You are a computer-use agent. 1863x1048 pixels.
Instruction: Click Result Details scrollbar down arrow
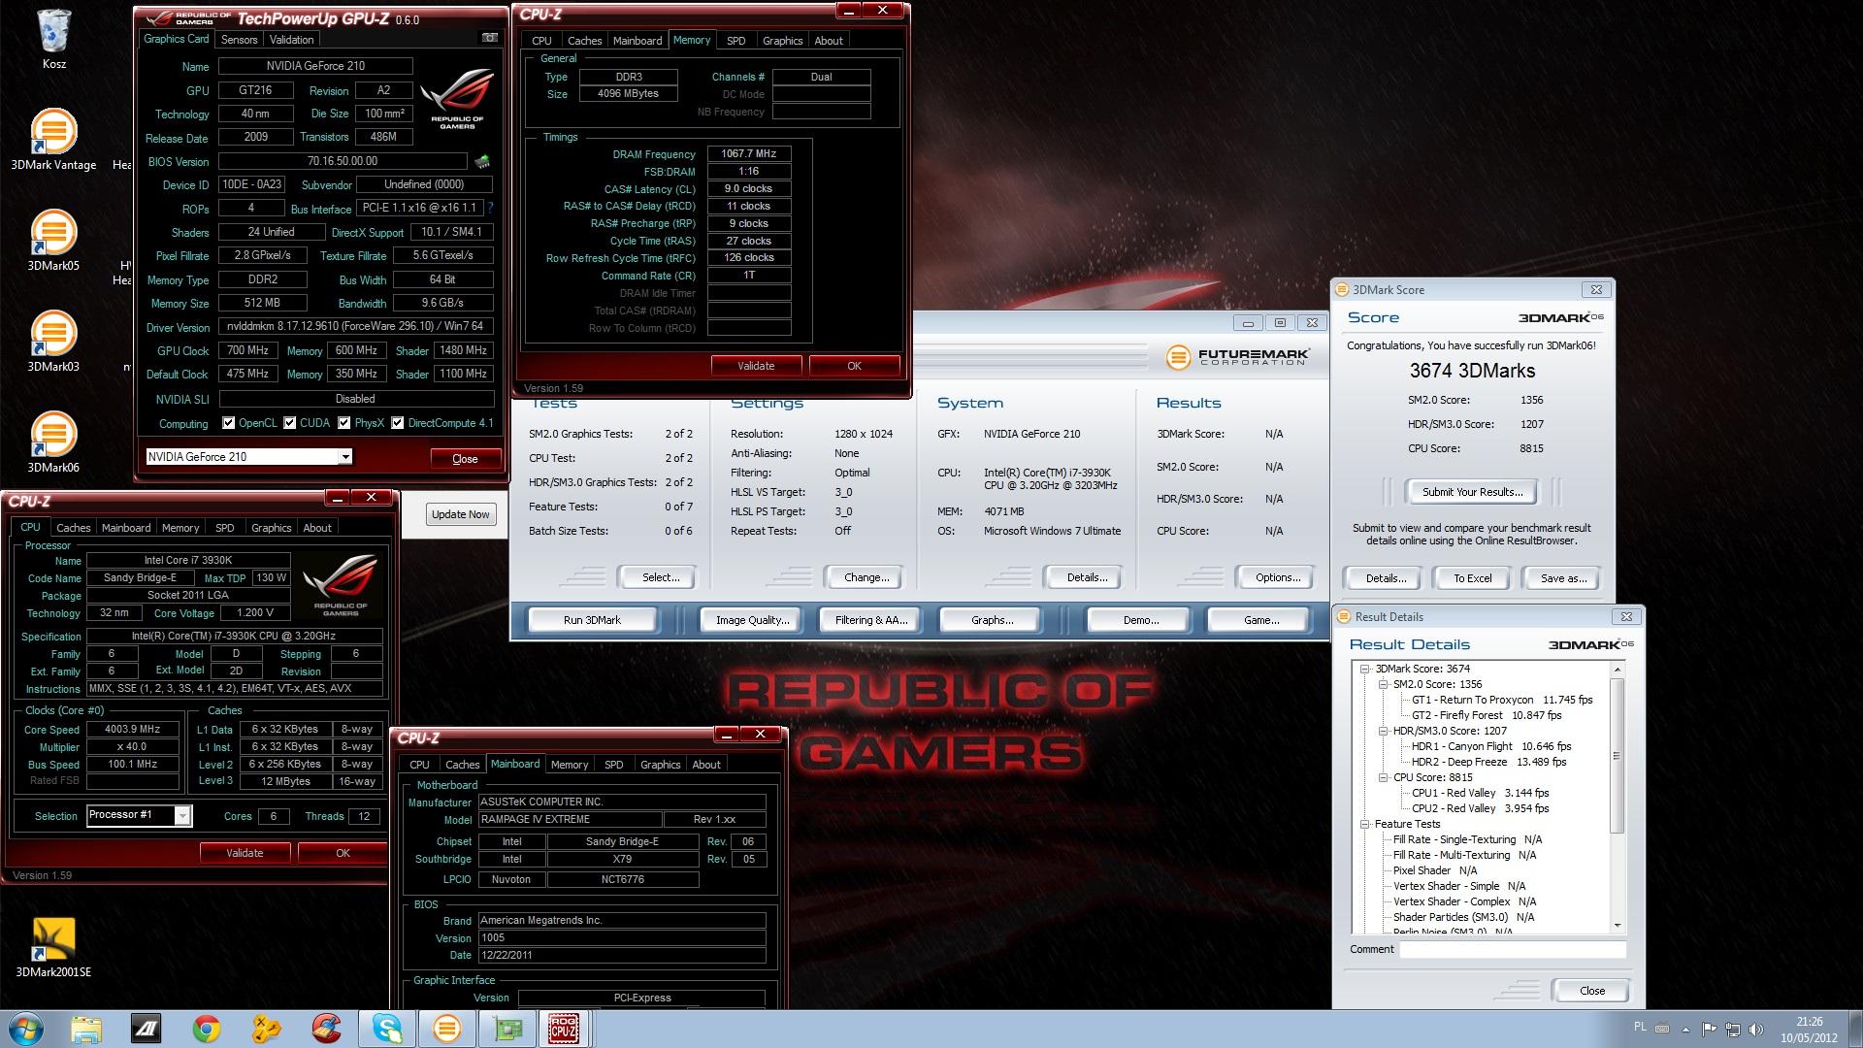coord(1617,925)
